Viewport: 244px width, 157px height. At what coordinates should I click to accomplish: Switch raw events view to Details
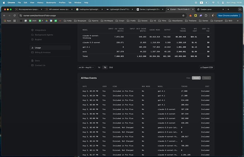pyautogui.click(x=196, y=78)
